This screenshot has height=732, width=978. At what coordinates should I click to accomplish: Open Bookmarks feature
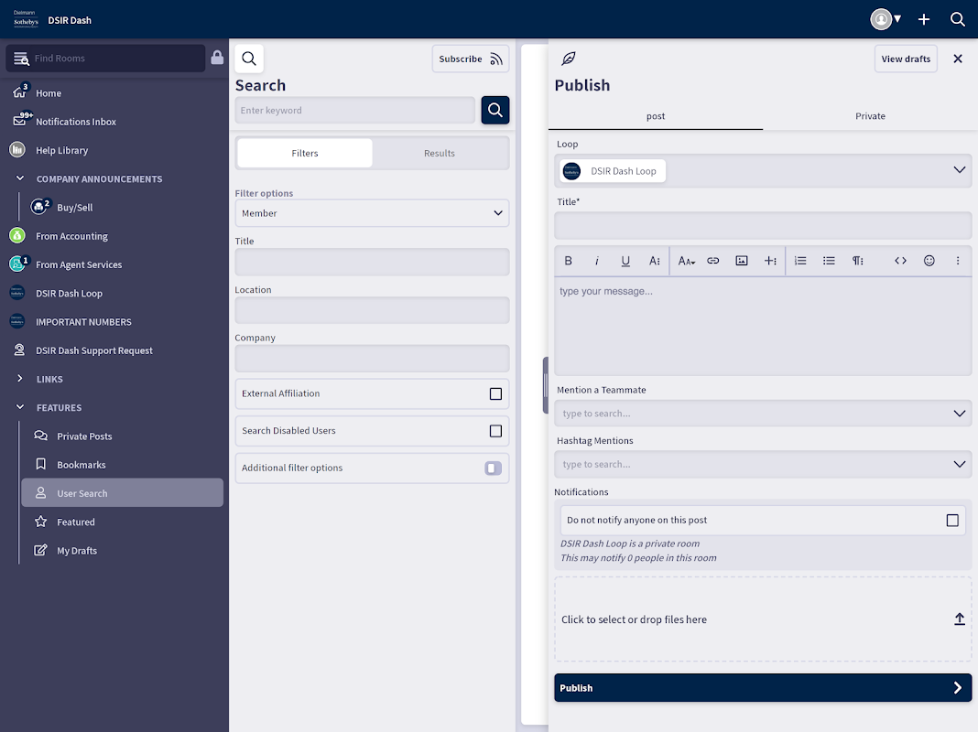tap(81, 465)
